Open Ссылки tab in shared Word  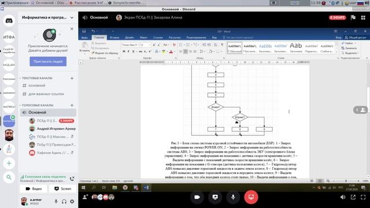(x=158, y=38)
